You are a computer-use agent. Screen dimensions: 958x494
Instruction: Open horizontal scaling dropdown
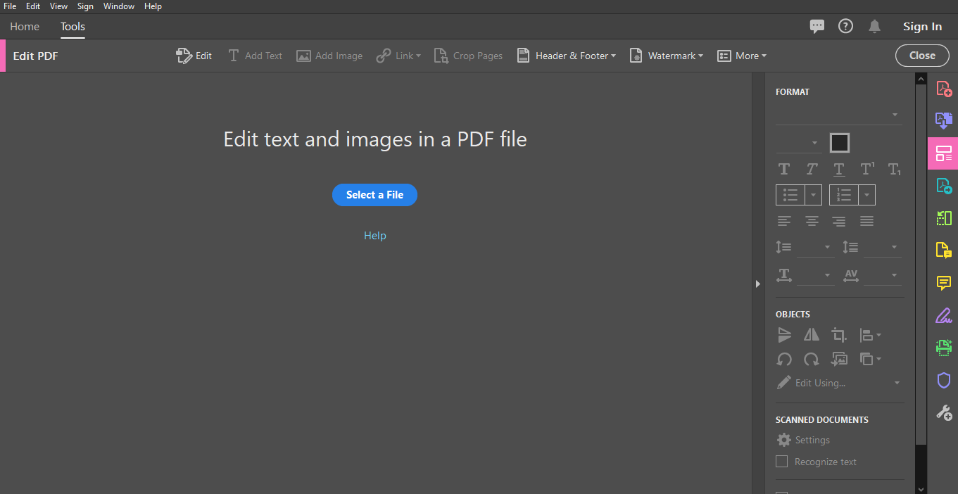click(815, 275)
